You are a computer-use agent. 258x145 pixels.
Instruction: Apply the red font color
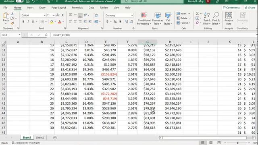[60, 22]
